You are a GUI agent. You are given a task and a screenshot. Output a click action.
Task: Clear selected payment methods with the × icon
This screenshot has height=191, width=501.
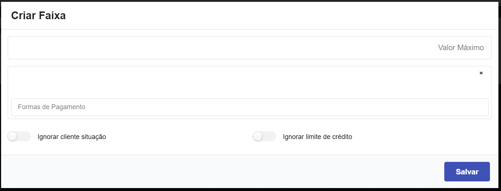(x=481, y=73)
